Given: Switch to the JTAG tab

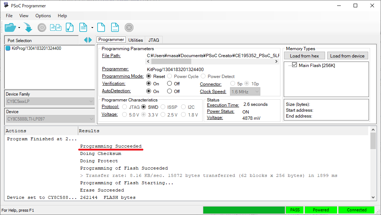Looking at the screenshot, I should [154, 40].
